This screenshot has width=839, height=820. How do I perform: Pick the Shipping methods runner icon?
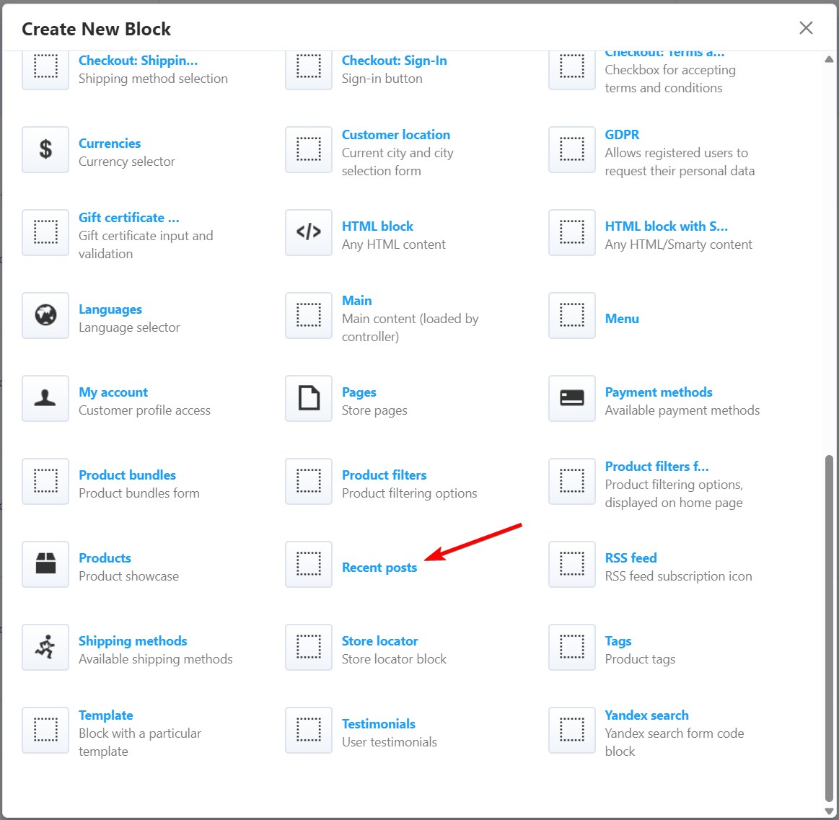[x=45, y=647]
